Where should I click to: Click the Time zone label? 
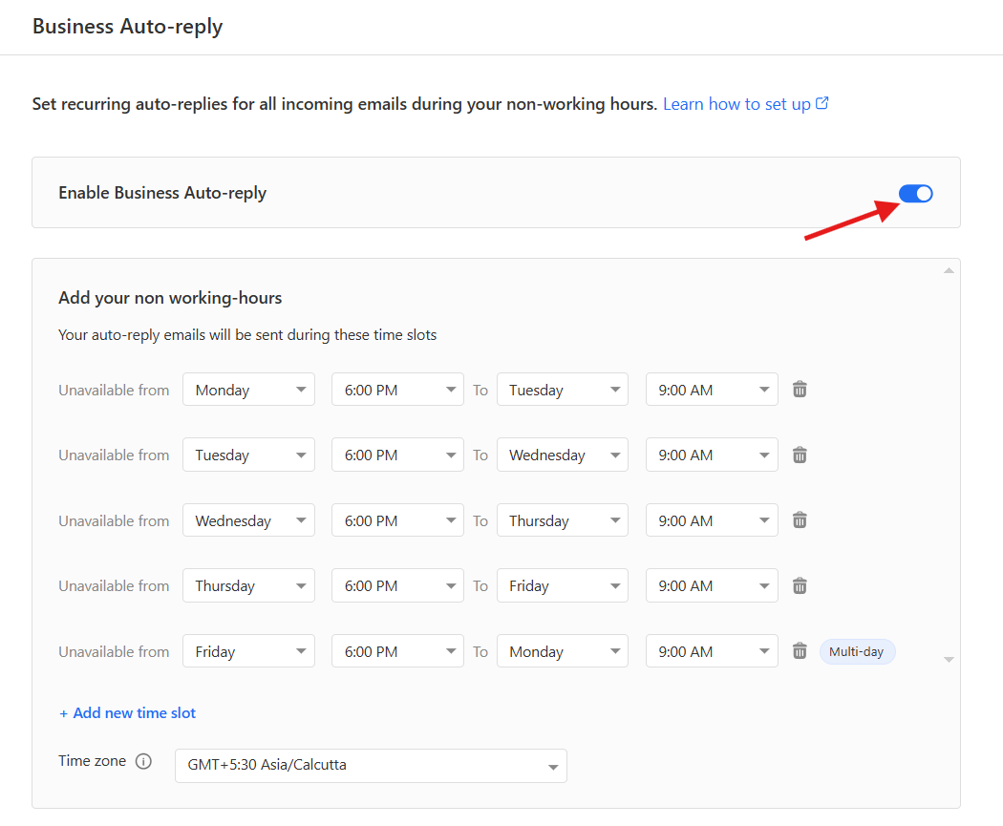click(x=92, y=761)
